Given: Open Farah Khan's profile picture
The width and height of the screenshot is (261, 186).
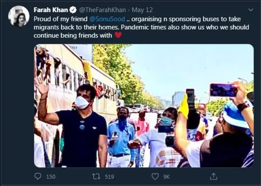Looking at the screenshot, I should 19,16.
